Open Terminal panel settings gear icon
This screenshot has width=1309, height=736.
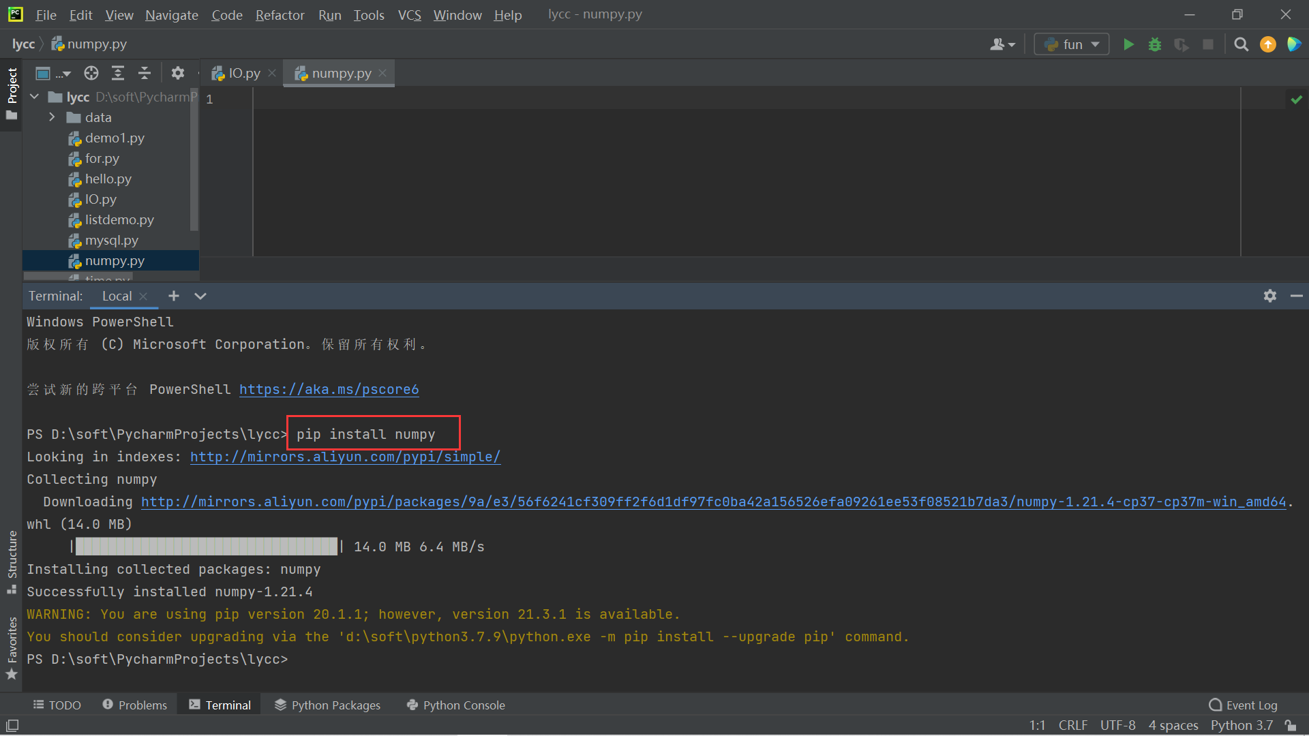(x=1269, y=296)
